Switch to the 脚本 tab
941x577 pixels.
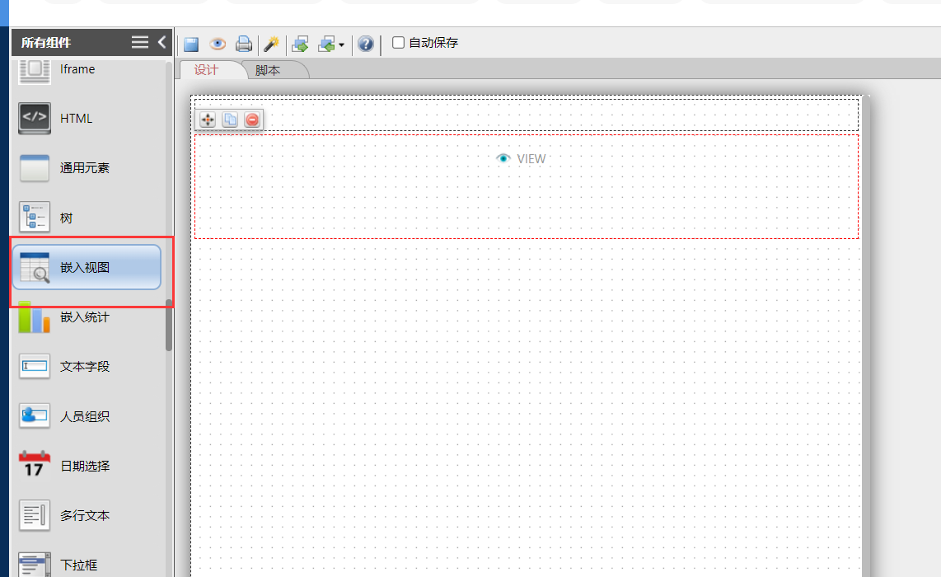[x=268, y=70]
